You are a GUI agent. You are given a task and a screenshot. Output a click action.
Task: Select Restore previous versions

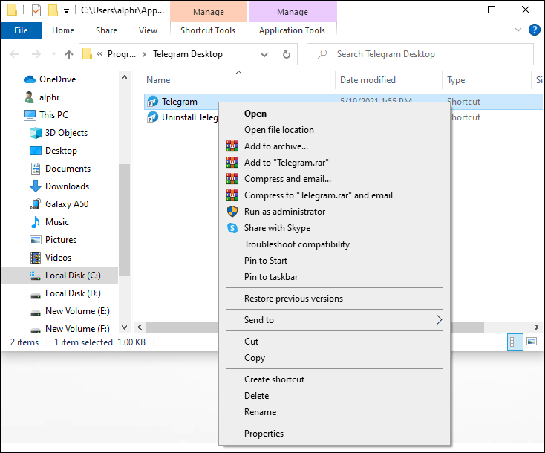click(334, 299)
